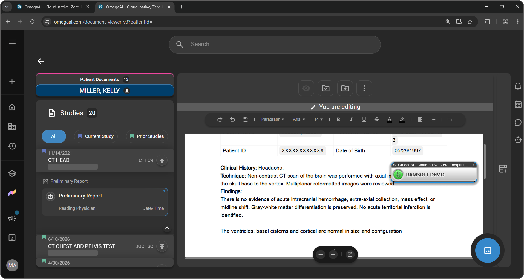Click the folder arrow move icon
Viewport: 524px width, 279px height.
[x=345, y=88]
